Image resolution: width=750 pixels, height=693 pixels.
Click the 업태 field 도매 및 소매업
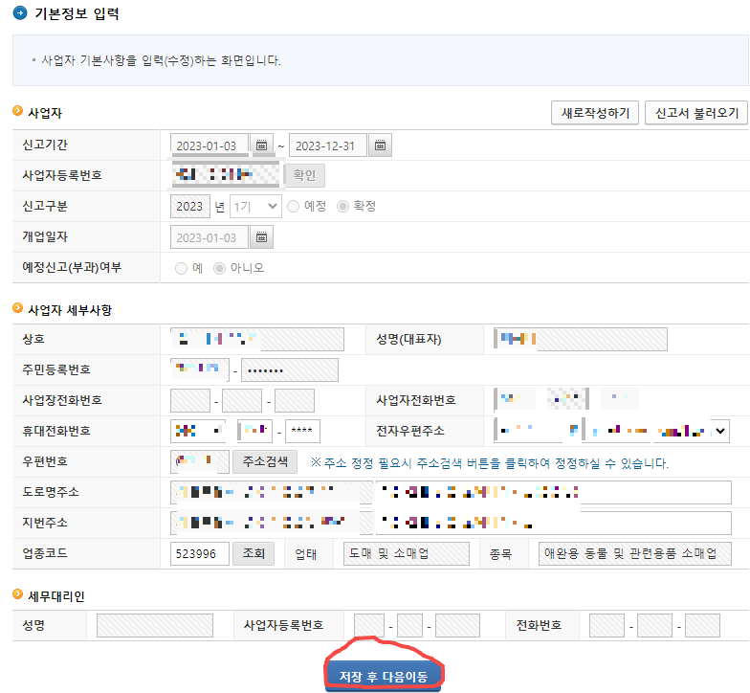click(407, 553)
